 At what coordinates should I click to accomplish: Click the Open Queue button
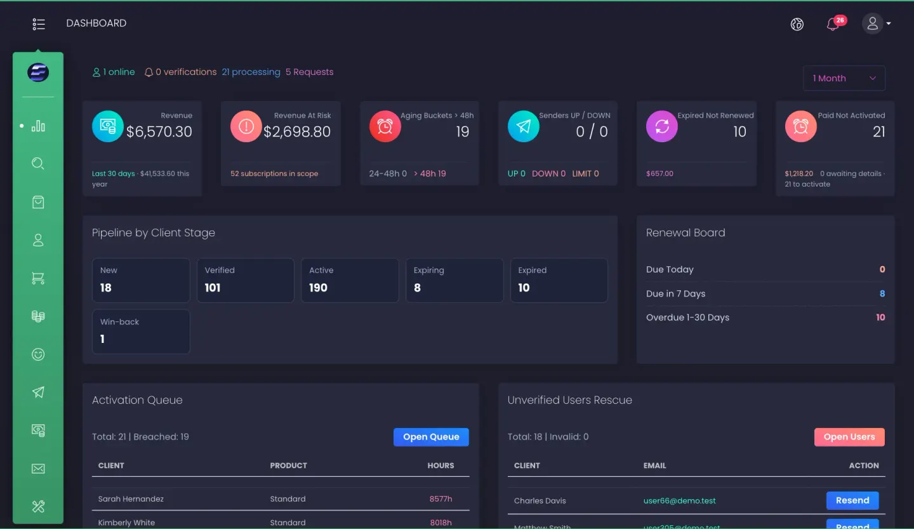431,437
